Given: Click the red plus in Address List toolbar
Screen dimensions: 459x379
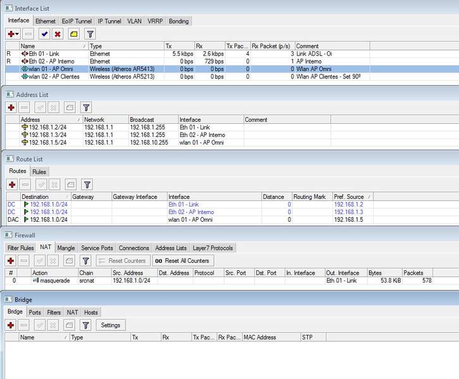Looking at the screenshot, I should click(x=11, y=107).
